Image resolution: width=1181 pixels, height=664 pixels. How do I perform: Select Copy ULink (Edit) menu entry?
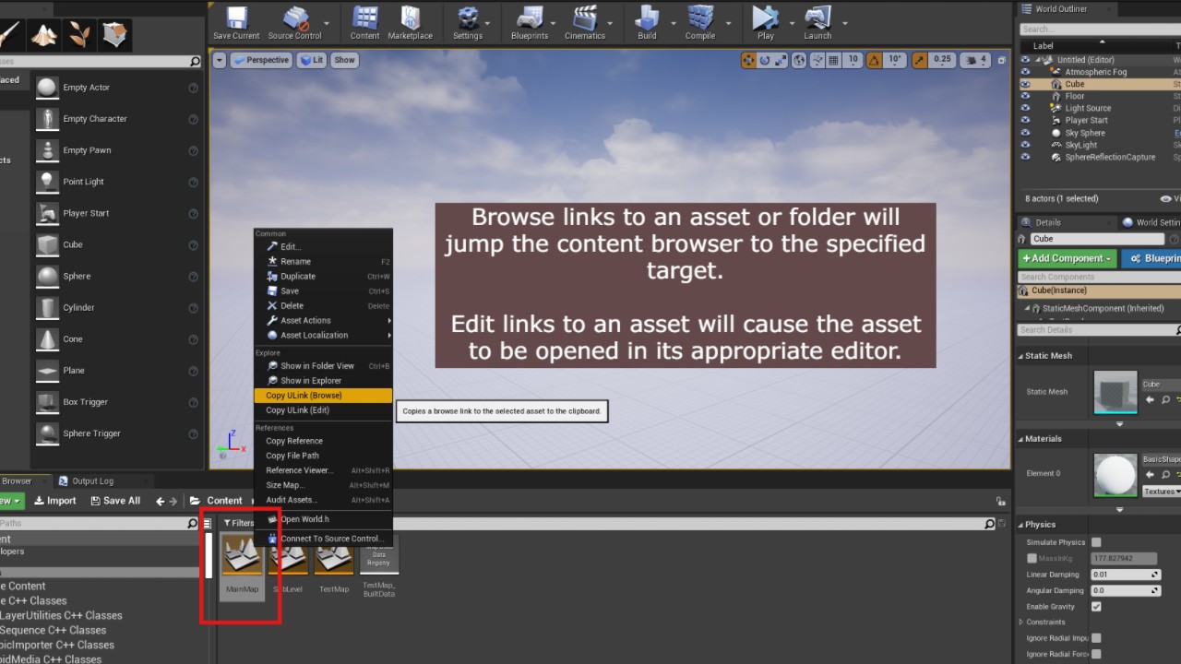[x=297, y=410]
